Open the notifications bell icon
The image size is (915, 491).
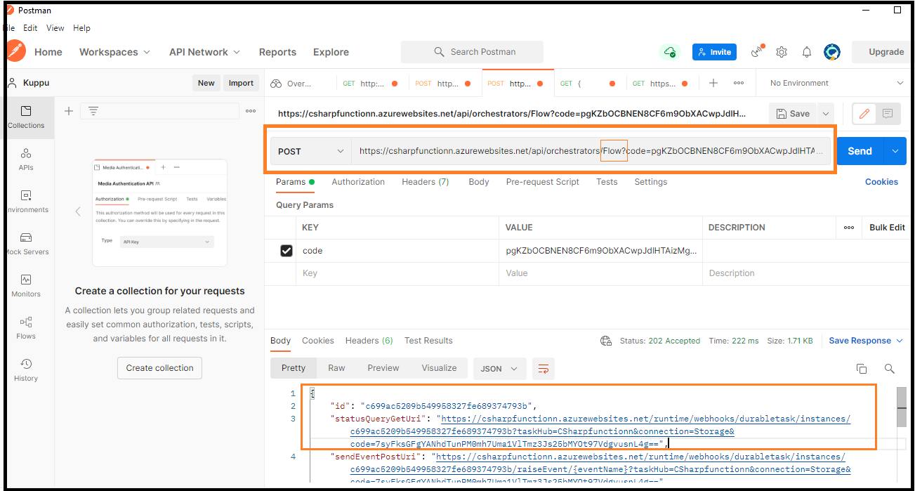(806, 52)
